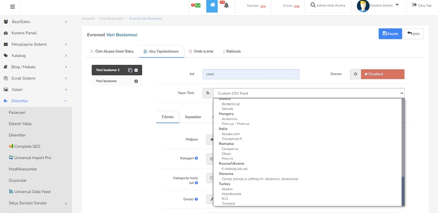Select Hepsiburada from feed list
Viewport: 438px width, 213px height.
(x=231, y=194)
